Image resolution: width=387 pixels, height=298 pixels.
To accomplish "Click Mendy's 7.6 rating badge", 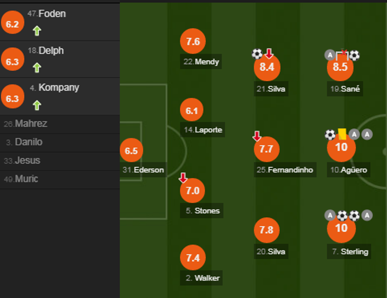I will coord(192,42).
